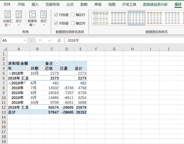Screen dimensions: 184x144
Task: Click the cell containing 55574
Action: 52,107
